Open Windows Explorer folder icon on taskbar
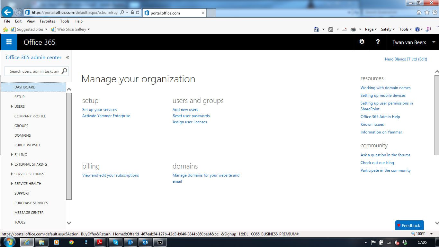This screenshot has width=439, height=247. pyautogui.click(x=41, y=242)
